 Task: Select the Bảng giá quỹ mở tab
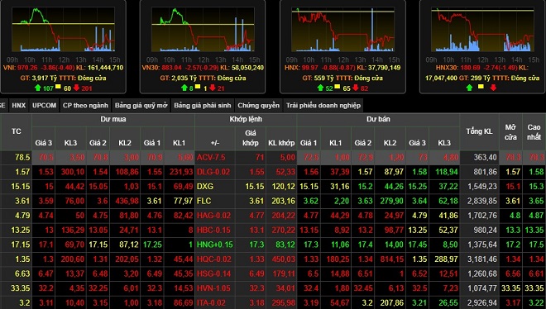[141, 105]
